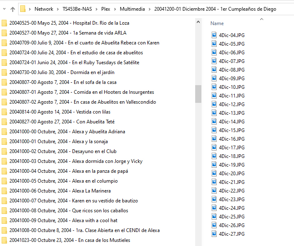
Task: Select folder Con Abuelita Teté
Action: pyautogui.click(x=62, y=122)
